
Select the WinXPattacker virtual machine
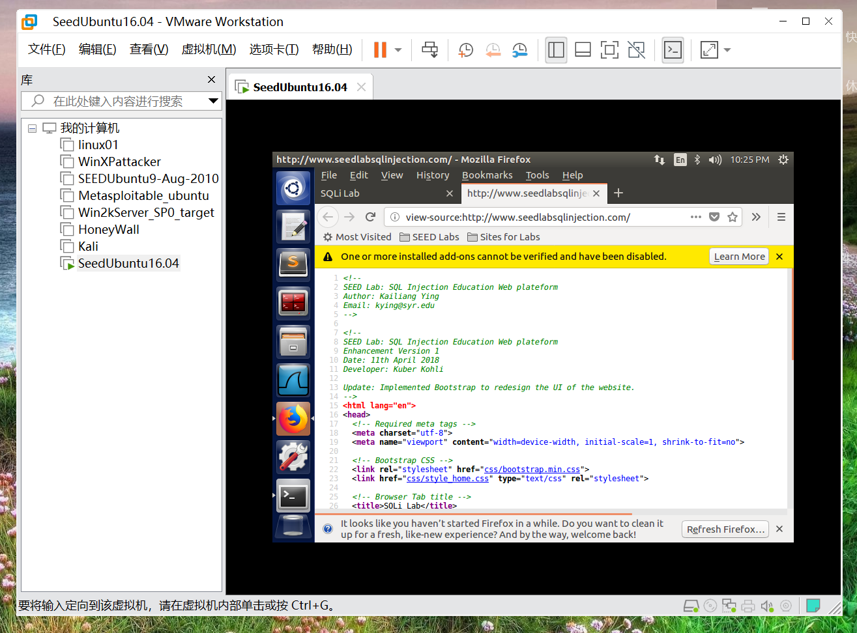[x=119, y=162]
